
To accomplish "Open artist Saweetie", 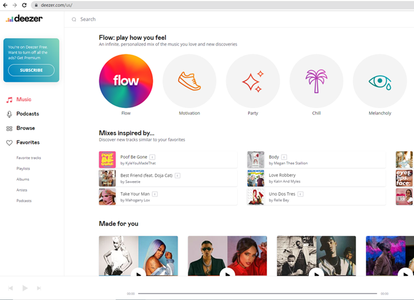I will 132,182.
